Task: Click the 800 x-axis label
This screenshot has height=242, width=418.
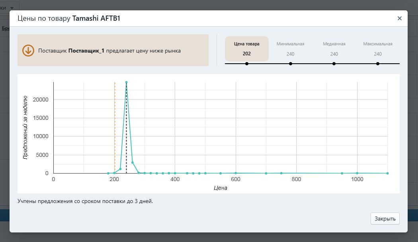Action: (x=296, y=179)
